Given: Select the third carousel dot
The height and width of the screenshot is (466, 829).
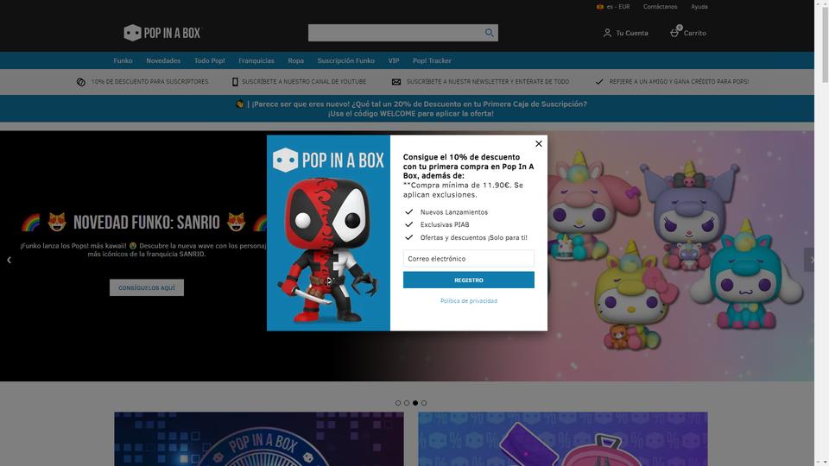Looking at the screenshot, I should point(415,403).
